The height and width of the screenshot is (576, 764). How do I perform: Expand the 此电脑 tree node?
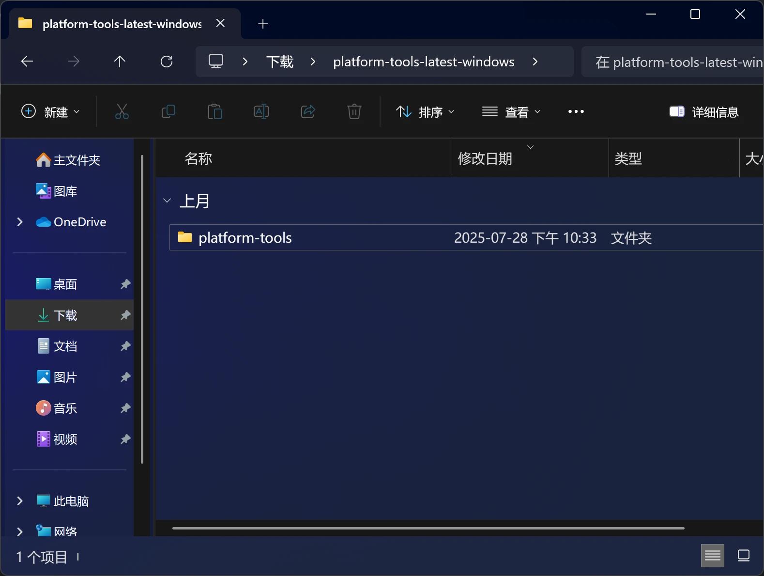coord(20,501)
